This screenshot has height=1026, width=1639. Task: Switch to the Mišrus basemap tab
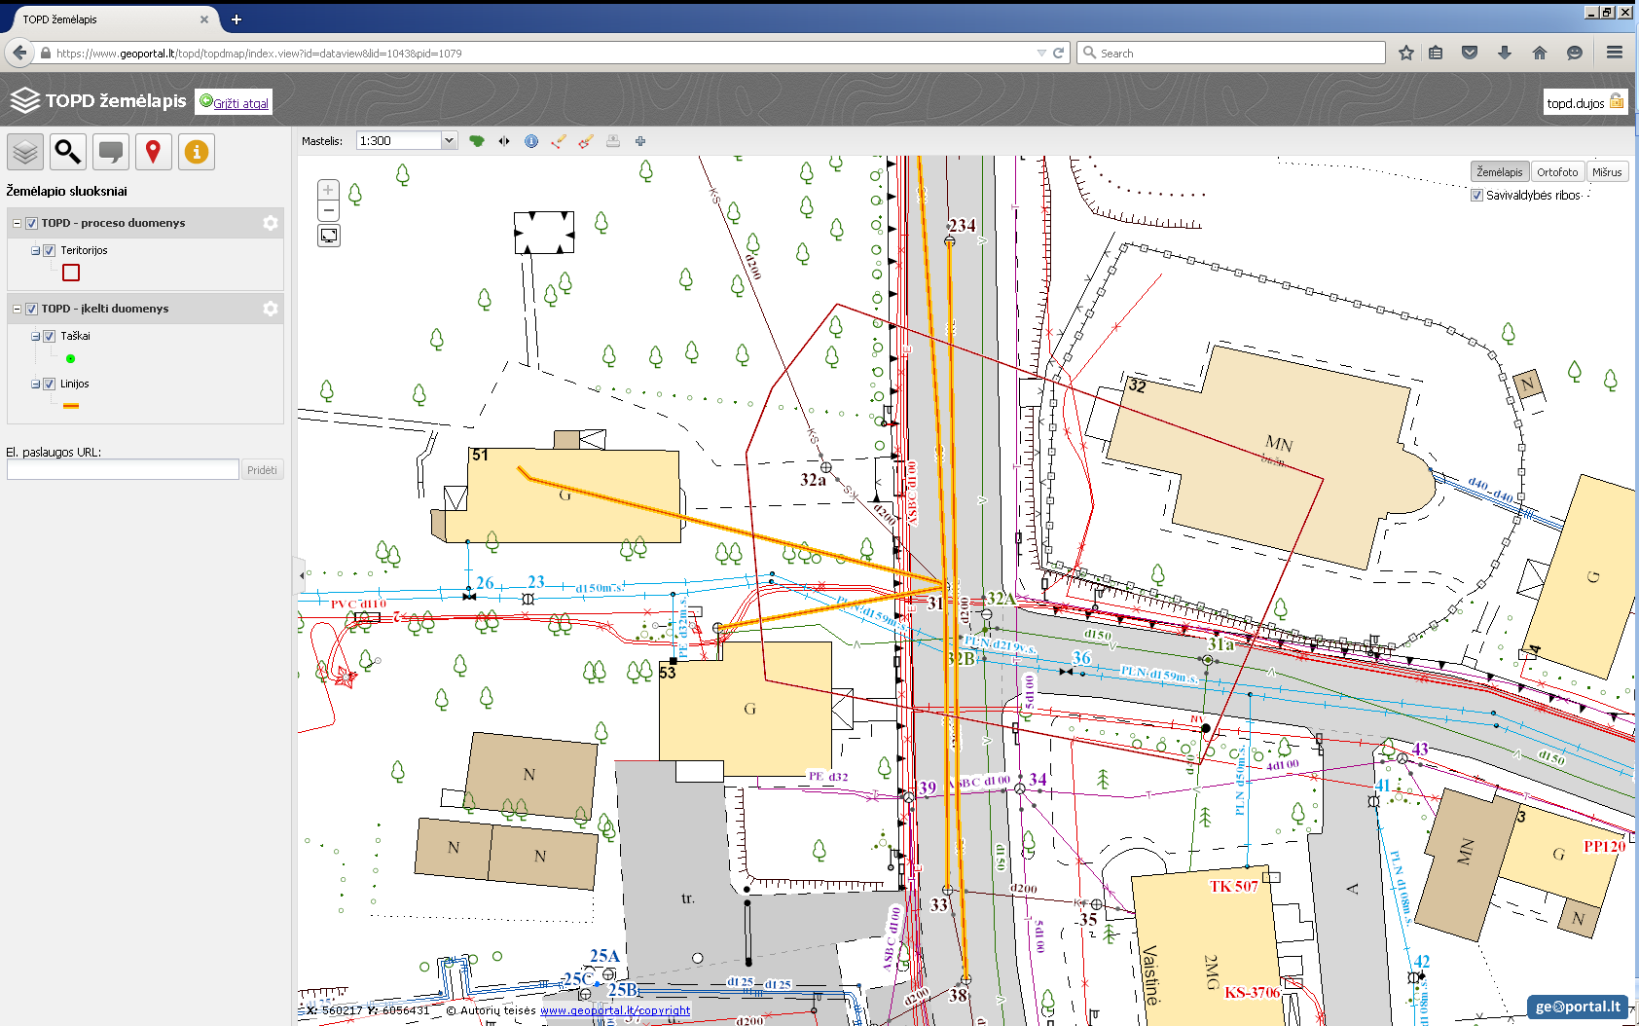pos(1607,172)
